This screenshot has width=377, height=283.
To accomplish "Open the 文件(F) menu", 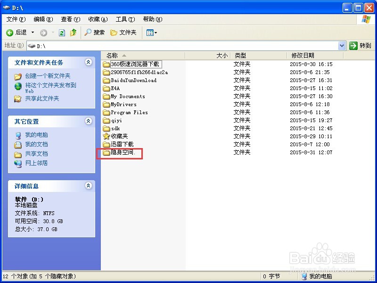I will (16, 19).
